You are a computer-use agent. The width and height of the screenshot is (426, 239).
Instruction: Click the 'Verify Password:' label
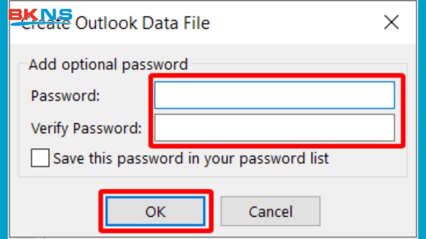point(86,128)
